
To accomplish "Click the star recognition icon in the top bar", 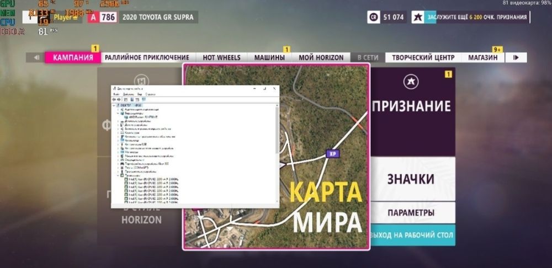I will [418, 17].
